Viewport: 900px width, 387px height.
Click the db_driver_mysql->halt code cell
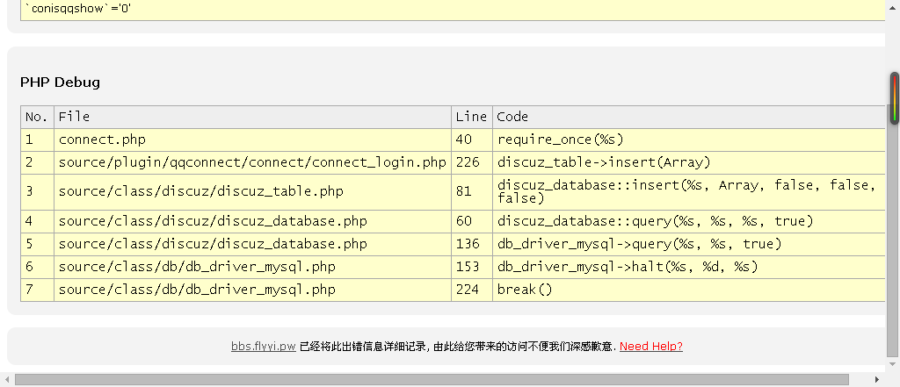(628, 267)
